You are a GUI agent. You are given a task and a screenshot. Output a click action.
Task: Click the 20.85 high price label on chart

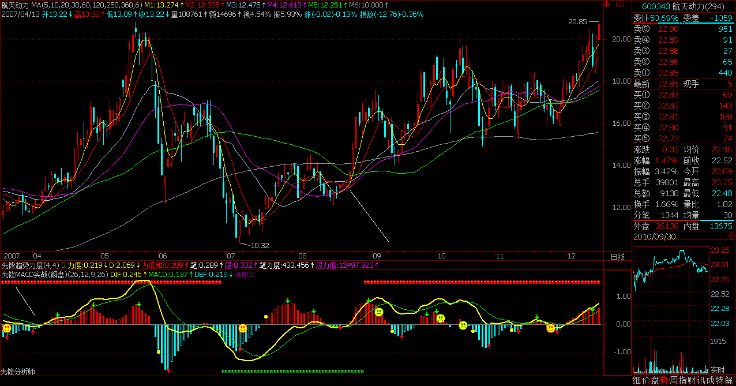(x=577, y=21)
